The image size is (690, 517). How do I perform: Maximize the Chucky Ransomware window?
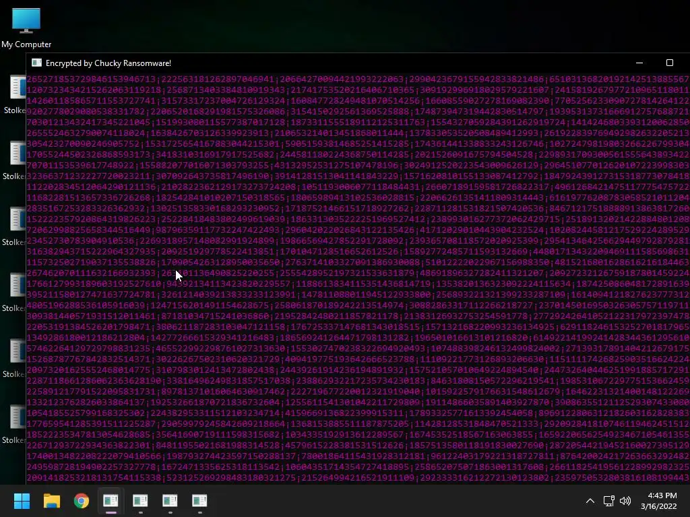point(669,63)
